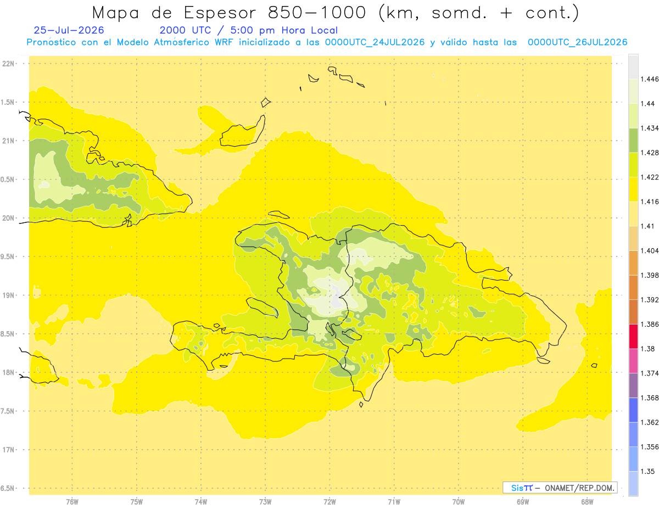Click the gray legend swatch above 1.446

pyautogui.click(x=634, y=66)
